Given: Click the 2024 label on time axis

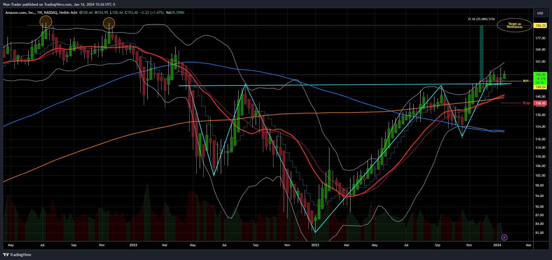Looking at the screenshot, I should tap(497, 245).
